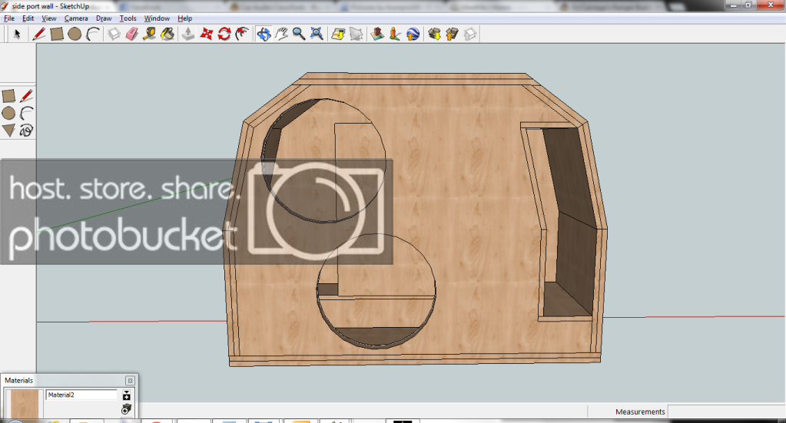
Task: Close the Materials panel
Action: click(x=130, y=381)
